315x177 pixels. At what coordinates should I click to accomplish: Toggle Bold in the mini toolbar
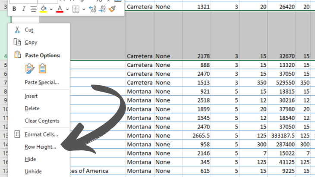pyautogui.click(x=14, y=9)
